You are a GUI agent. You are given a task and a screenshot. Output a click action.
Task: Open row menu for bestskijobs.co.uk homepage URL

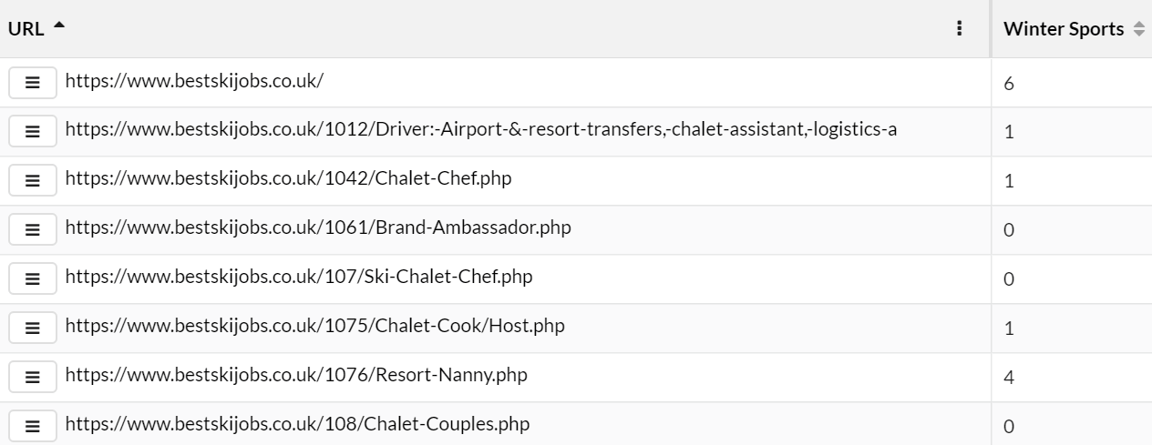33,82
